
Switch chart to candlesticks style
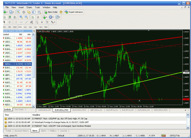[x=10, y=17]
